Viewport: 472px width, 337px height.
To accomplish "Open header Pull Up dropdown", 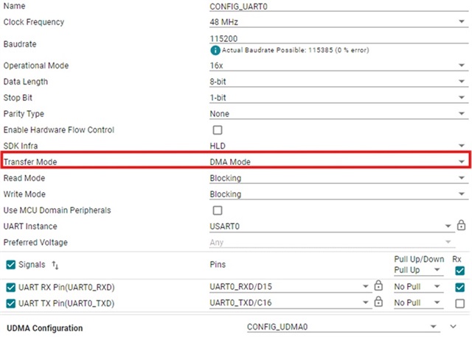I will [419, 270].
